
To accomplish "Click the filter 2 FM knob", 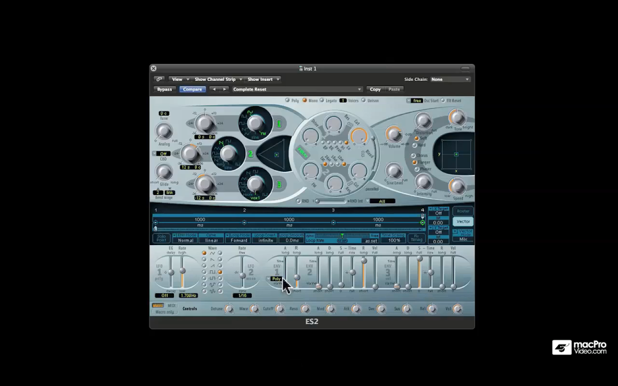I will [x=311, y=170].
